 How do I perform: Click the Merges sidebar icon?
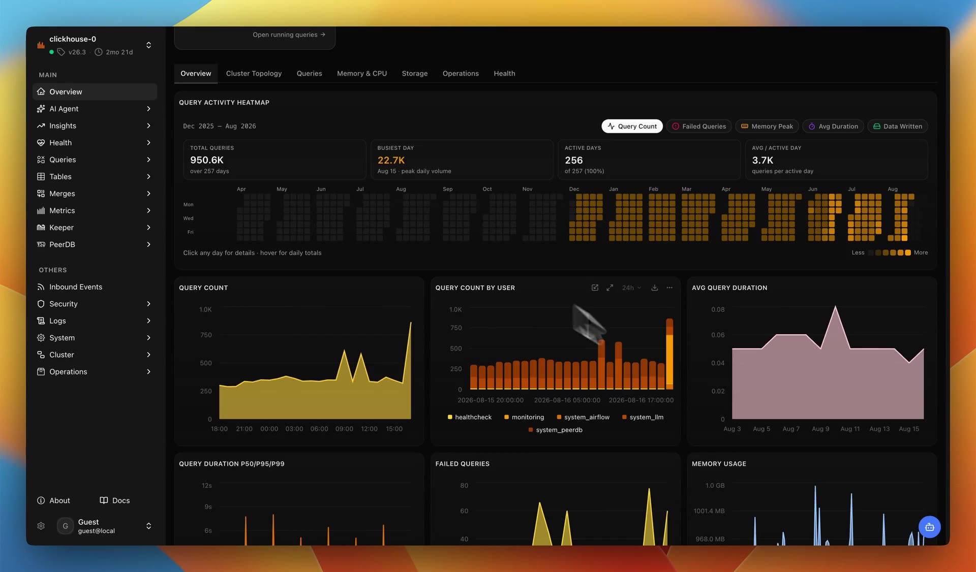[x=41, y=194]
